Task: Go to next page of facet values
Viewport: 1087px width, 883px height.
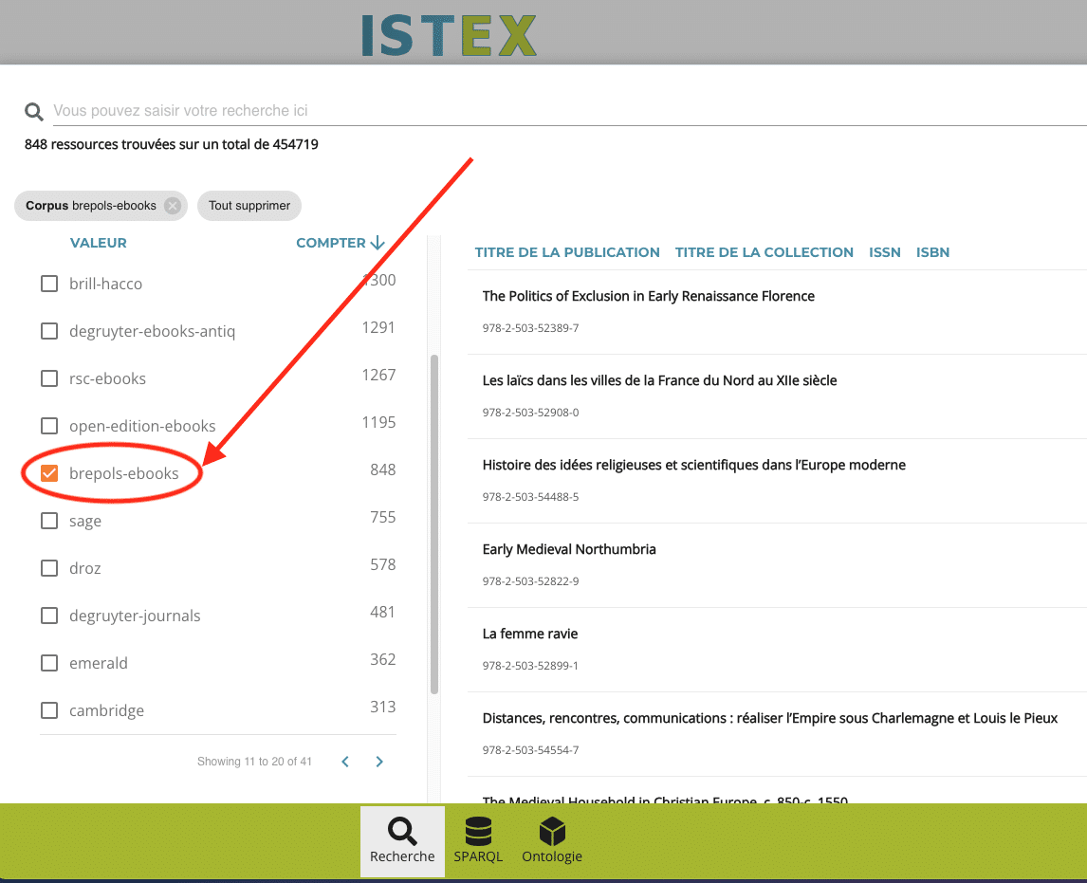Action: point(379,762)
